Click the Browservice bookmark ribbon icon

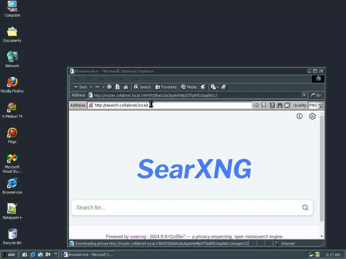pyautogui.click(x=264, y=105)
